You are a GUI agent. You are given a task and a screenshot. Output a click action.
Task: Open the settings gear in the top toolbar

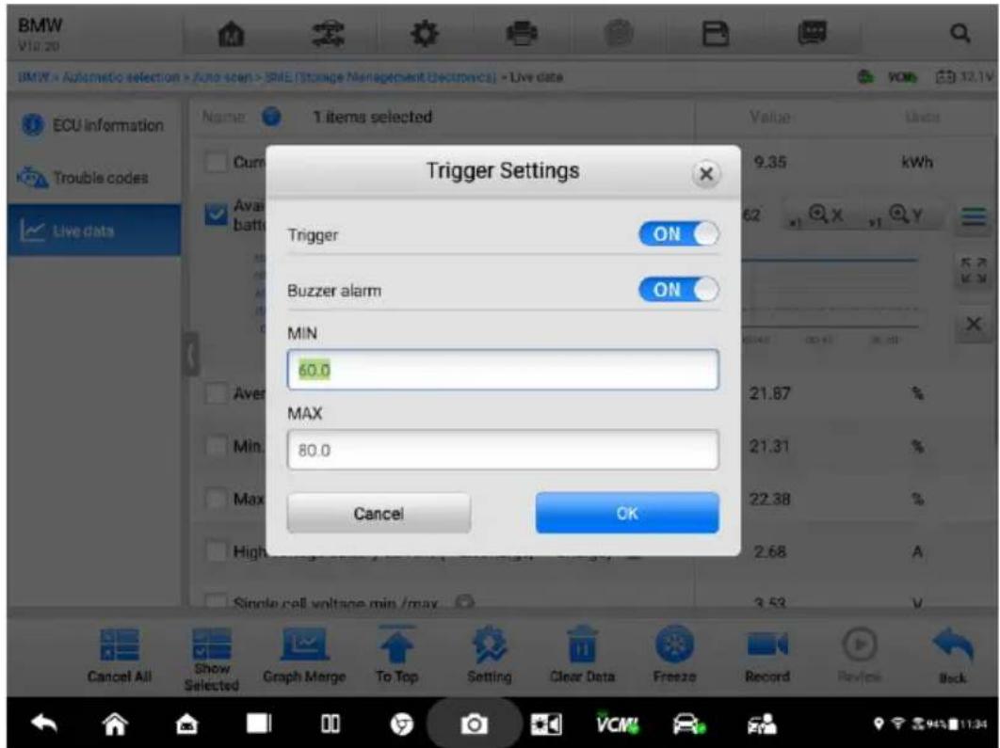point(424,34)
